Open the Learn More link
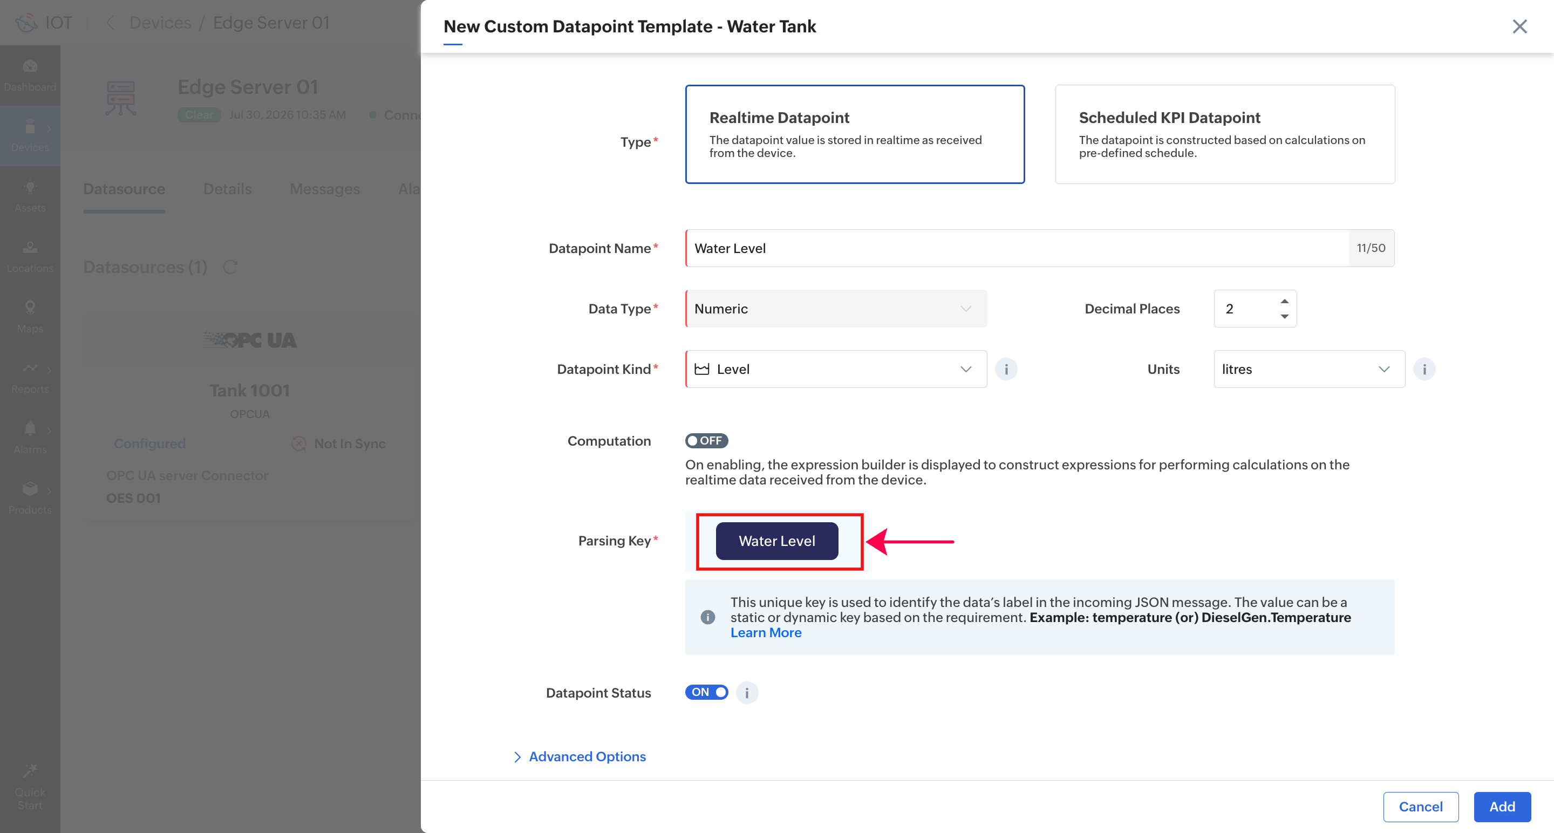This screenshot has height=833, width=1554. (x=766, y=633)
